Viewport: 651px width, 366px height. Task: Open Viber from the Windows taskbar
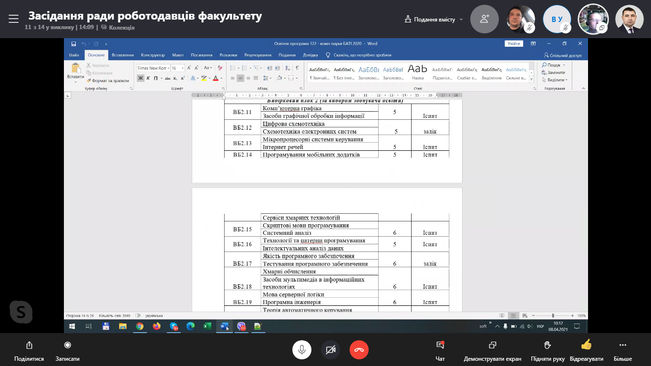[x=241, y=326]
